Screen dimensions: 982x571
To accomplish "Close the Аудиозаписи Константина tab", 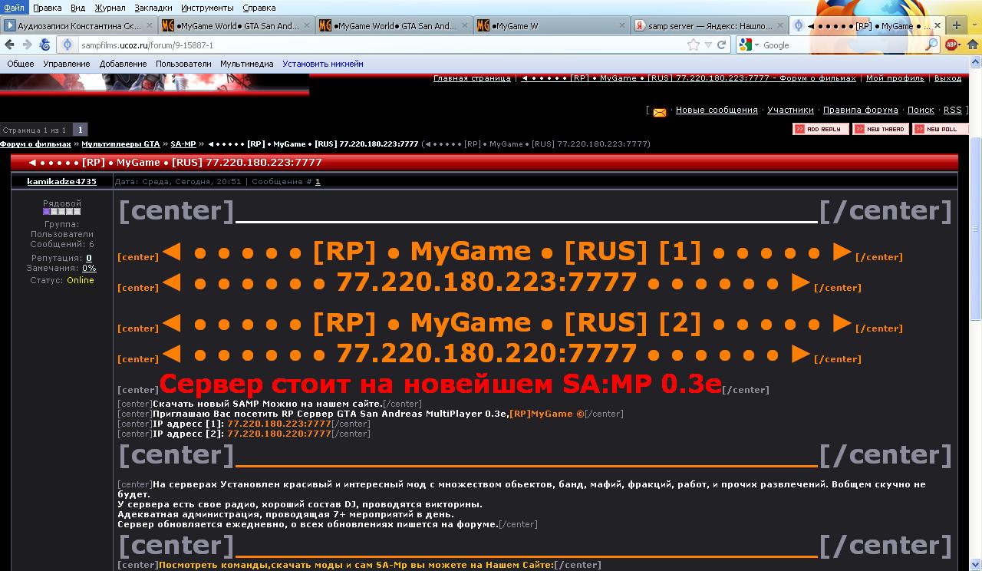I will pyautogui.click(x=149, y=25).
